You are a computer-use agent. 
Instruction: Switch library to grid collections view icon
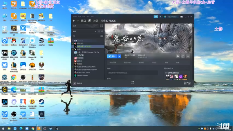pos(102,26)
